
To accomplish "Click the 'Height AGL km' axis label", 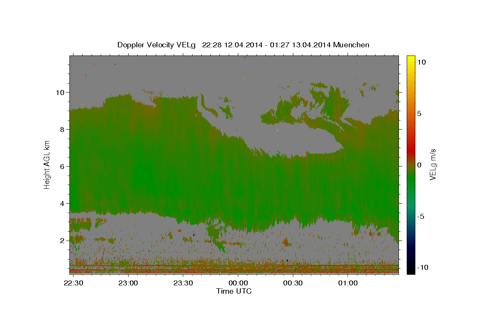I will (47, 164).
